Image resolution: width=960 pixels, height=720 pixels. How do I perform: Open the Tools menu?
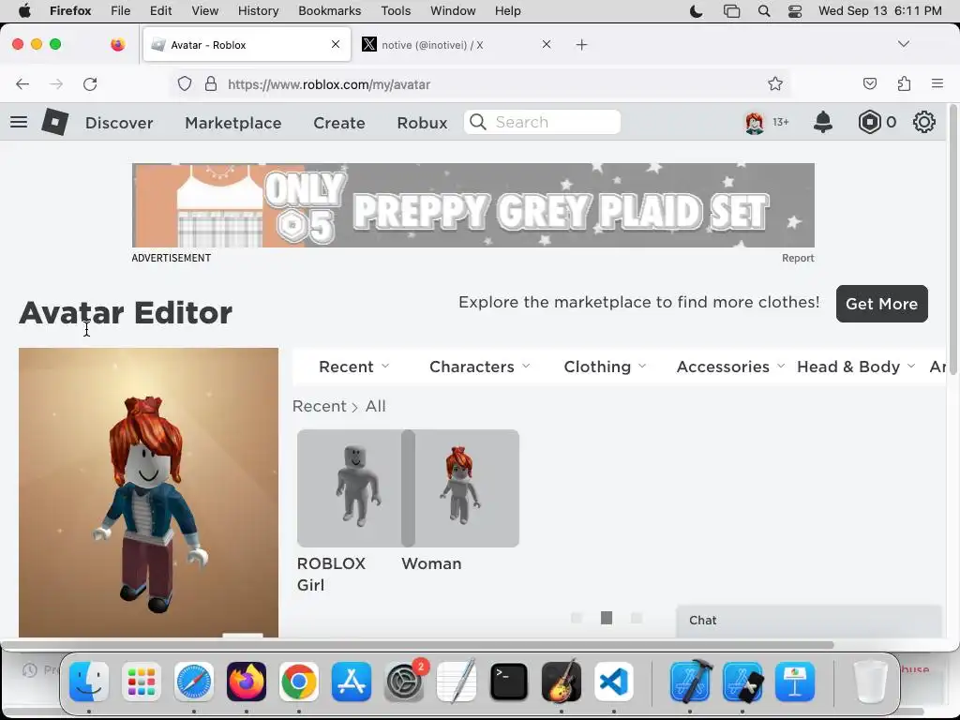click(396, 11)
